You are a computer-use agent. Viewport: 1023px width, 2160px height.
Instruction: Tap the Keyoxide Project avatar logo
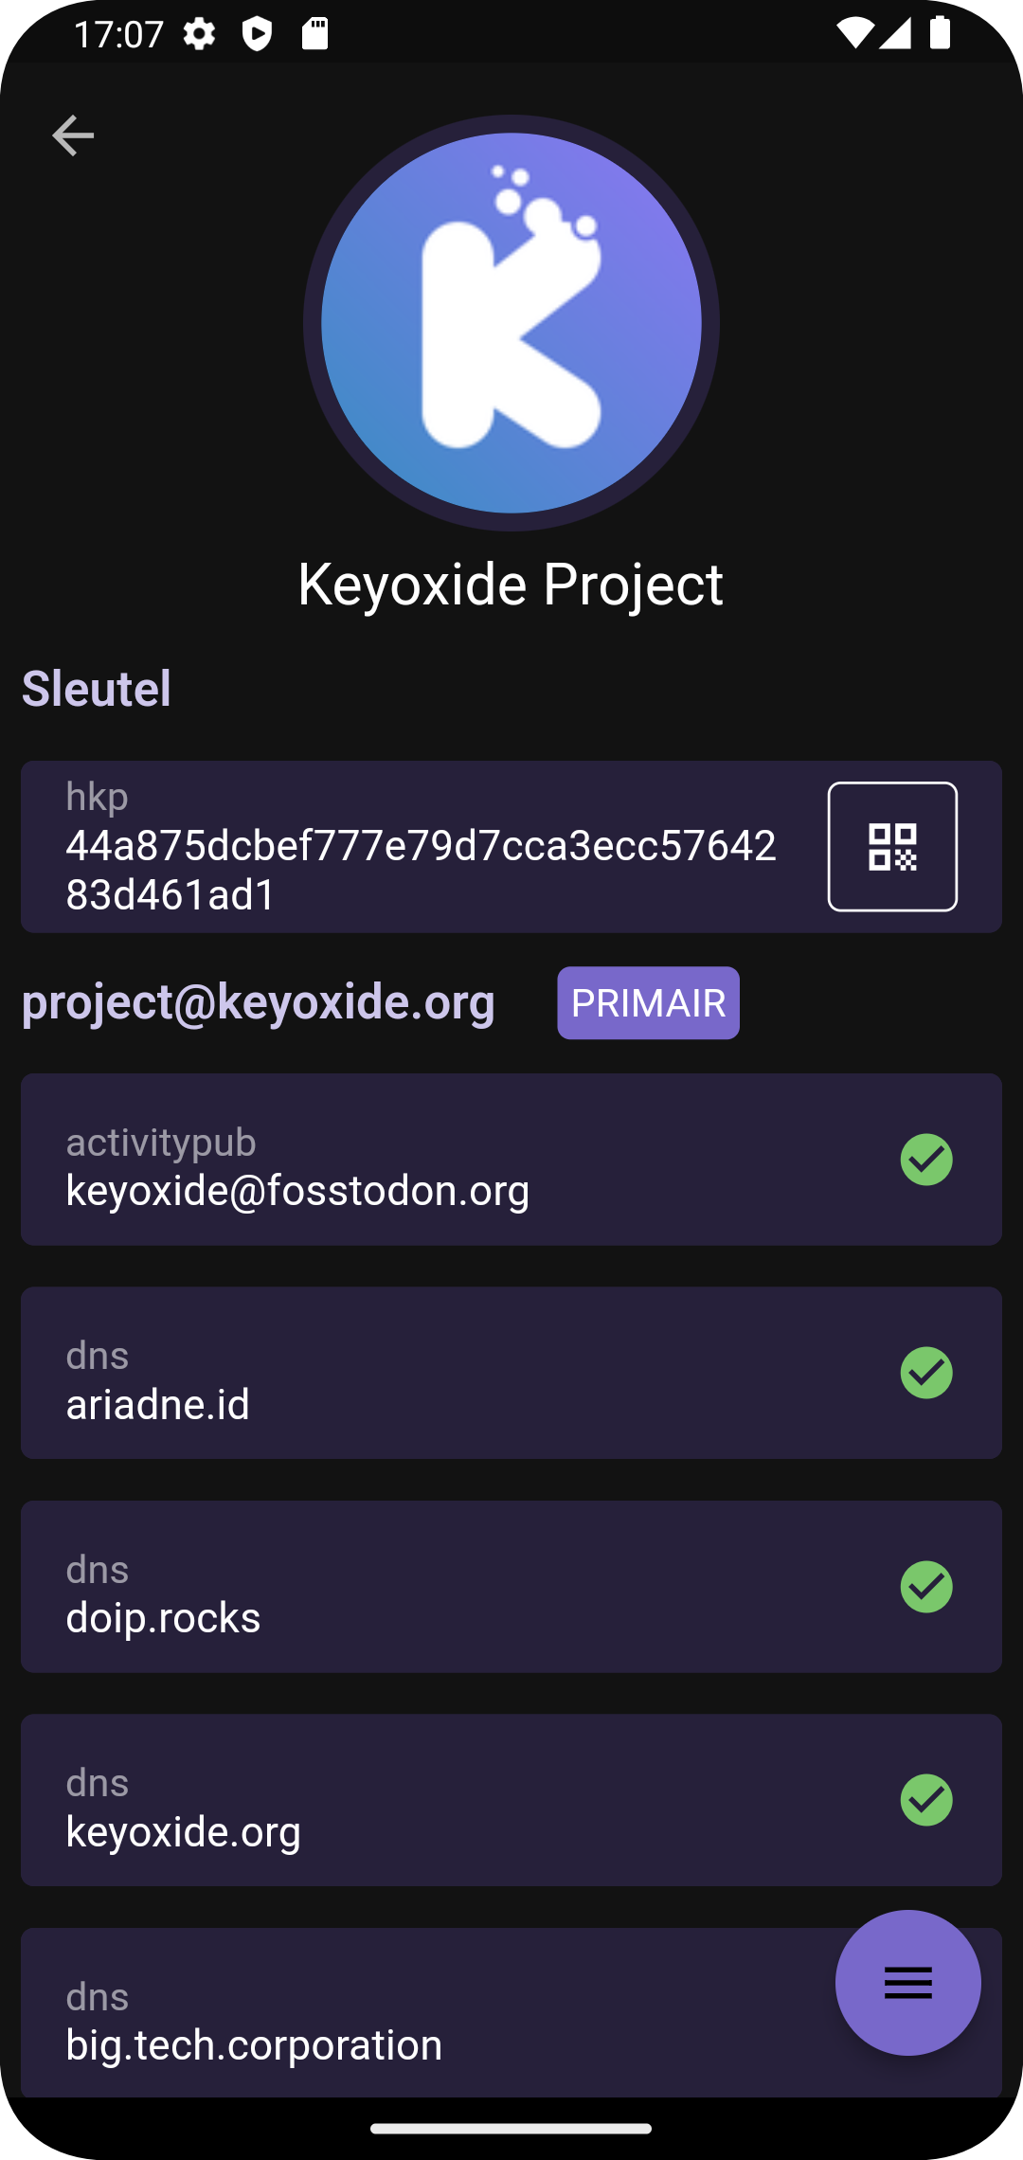pyautogui.click(x=511, y=323)
